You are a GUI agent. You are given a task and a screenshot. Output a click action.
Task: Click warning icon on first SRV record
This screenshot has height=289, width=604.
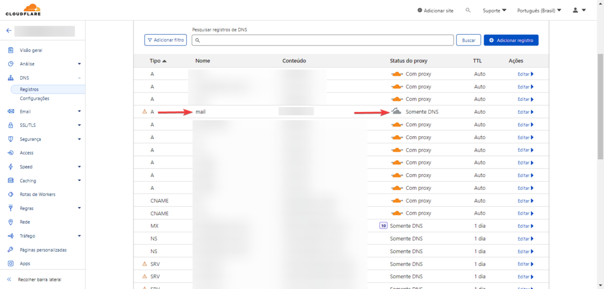(145, 264)
